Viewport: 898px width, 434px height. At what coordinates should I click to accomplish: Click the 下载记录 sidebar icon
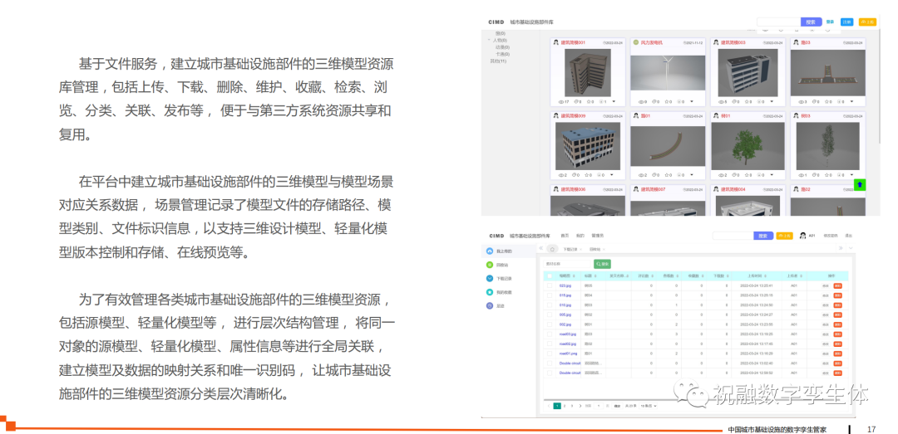pyautogui.click(x=489, y=278)
